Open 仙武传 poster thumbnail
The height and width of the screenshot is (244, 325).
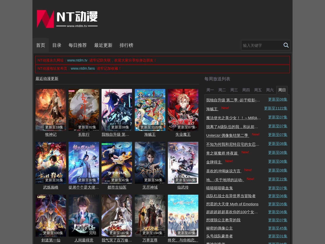[183, 163]
